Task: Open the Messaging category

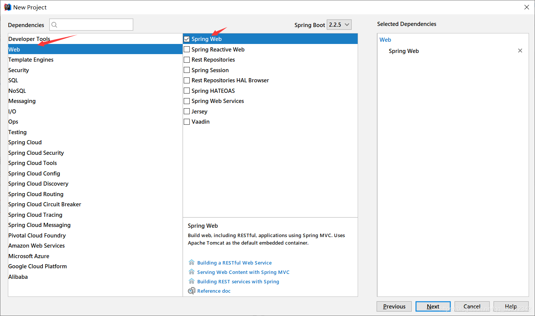Action: 95,101
